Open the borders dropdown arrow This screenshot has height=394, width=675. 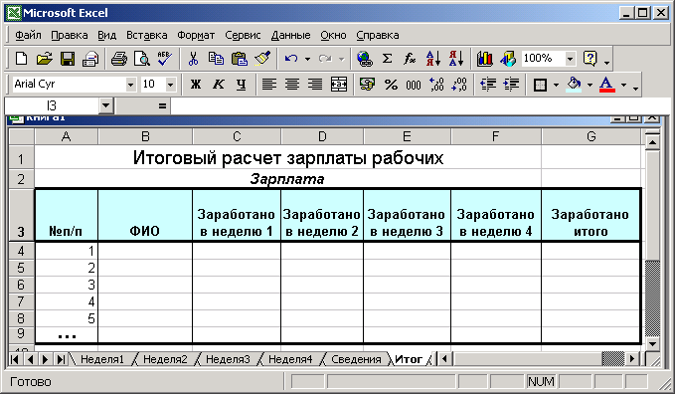click(556, 85)
